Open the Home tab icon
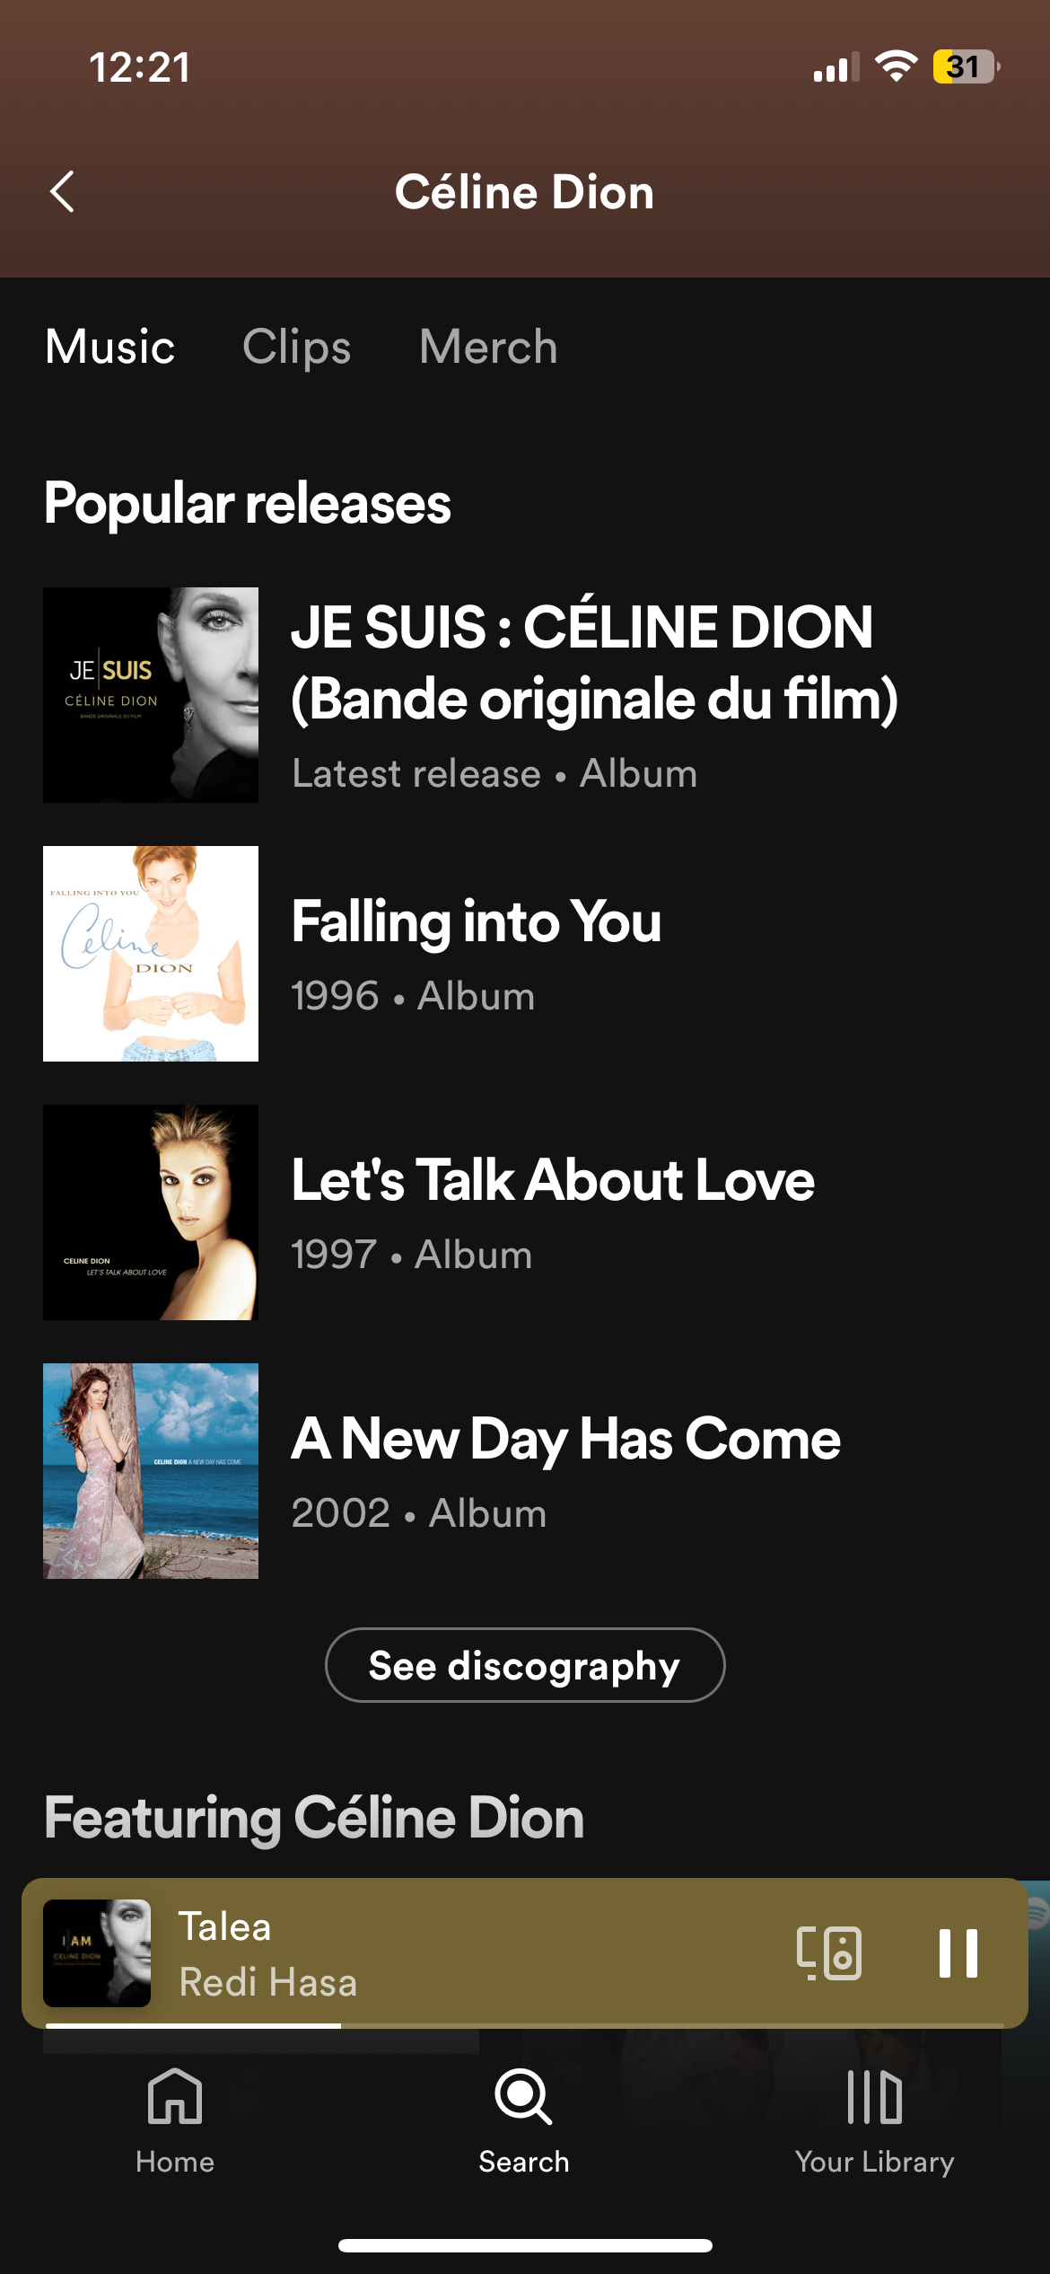 point(175,2097)
